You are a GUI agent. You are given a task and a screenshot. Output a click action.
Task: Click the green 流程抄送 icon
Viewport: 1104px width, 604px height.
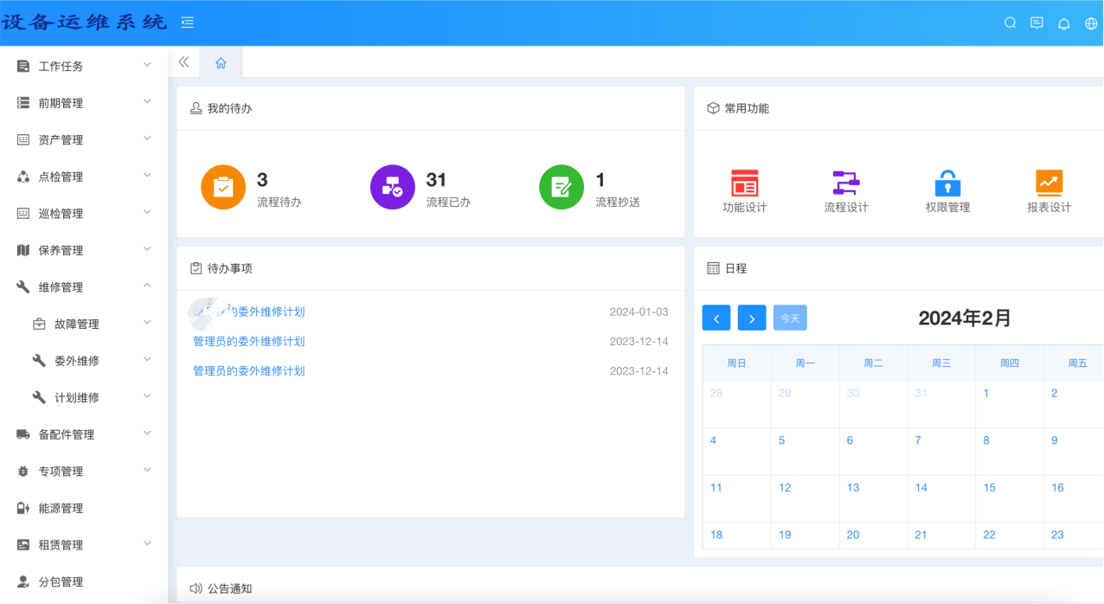(561, 187)
